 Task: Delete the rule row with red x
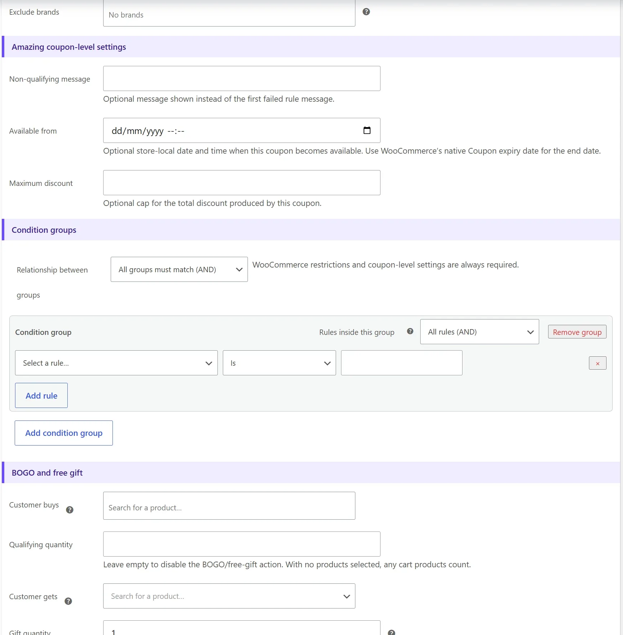[x=598, y=363]
